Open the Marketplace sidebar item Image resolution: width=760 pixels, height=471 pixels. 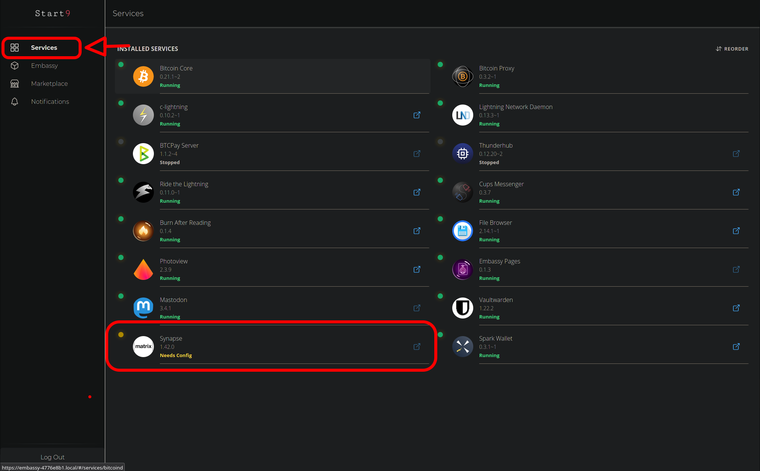pos(49,84)
